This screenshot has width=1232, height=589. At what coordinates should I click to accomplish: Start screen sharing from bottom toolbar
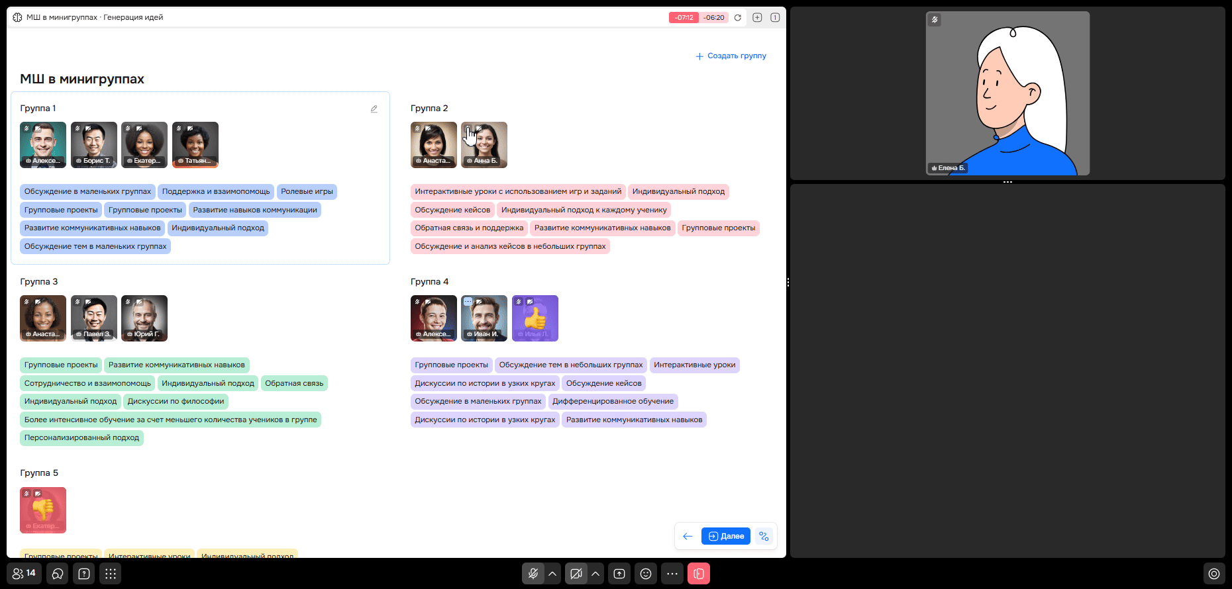619,574
